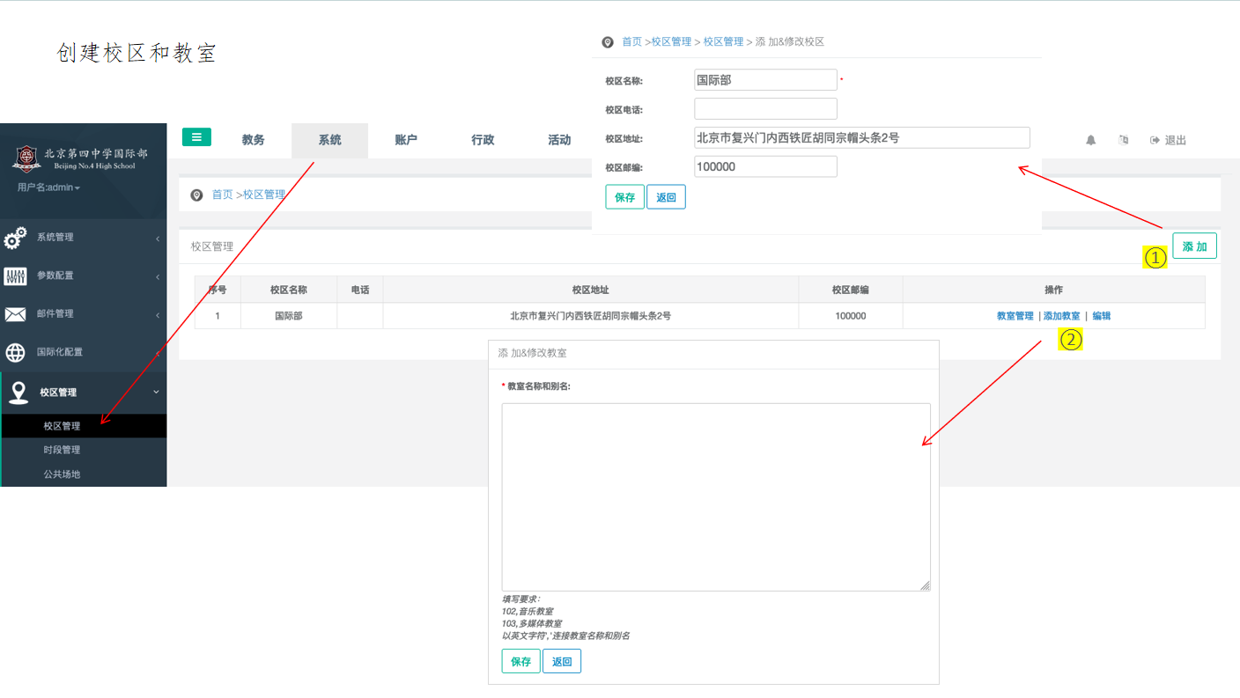Click 添加教室 link for 国际部 row

point(1061,316)
